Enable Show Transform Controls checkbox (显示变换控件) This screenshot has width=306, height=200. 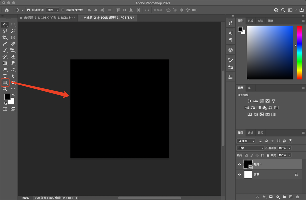coord(63,10)
